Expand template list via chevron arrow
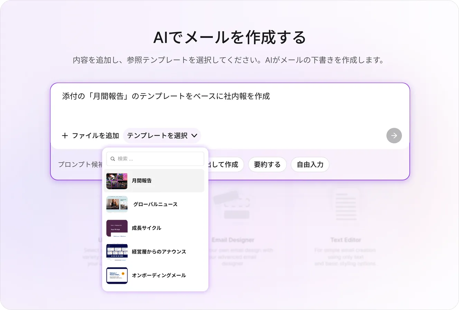459x310 pixels. (x=194, y=136)
